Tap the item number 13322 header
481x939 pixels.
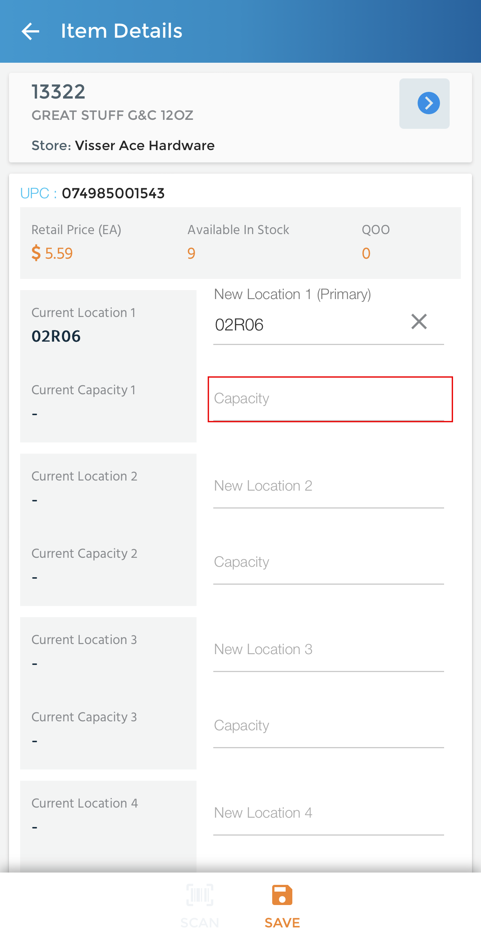tap(59, 92)
